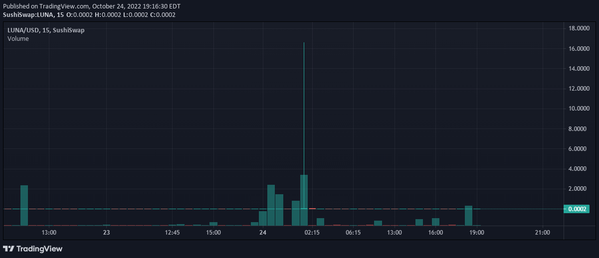The width and height of the screenshot is (599, 258).
Task: Click the TradingView logo at bottom left
Action: click(x=32, y=249)
